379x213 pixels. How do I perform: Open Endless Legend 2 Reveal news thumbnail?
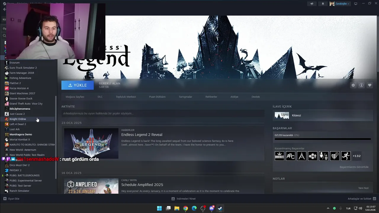[91, 143]
